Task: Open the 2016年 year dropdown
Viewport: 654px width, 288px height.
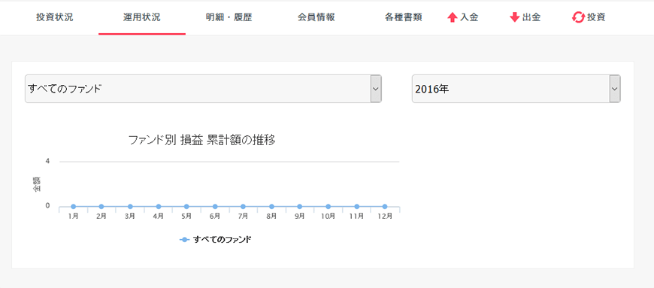Action: [516, 89]
